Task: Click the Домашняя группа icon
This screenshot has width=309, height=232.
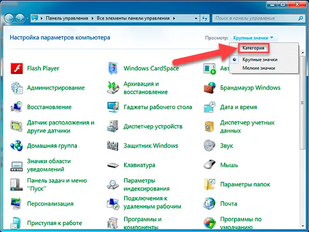Action: click(x=17, y=146)
